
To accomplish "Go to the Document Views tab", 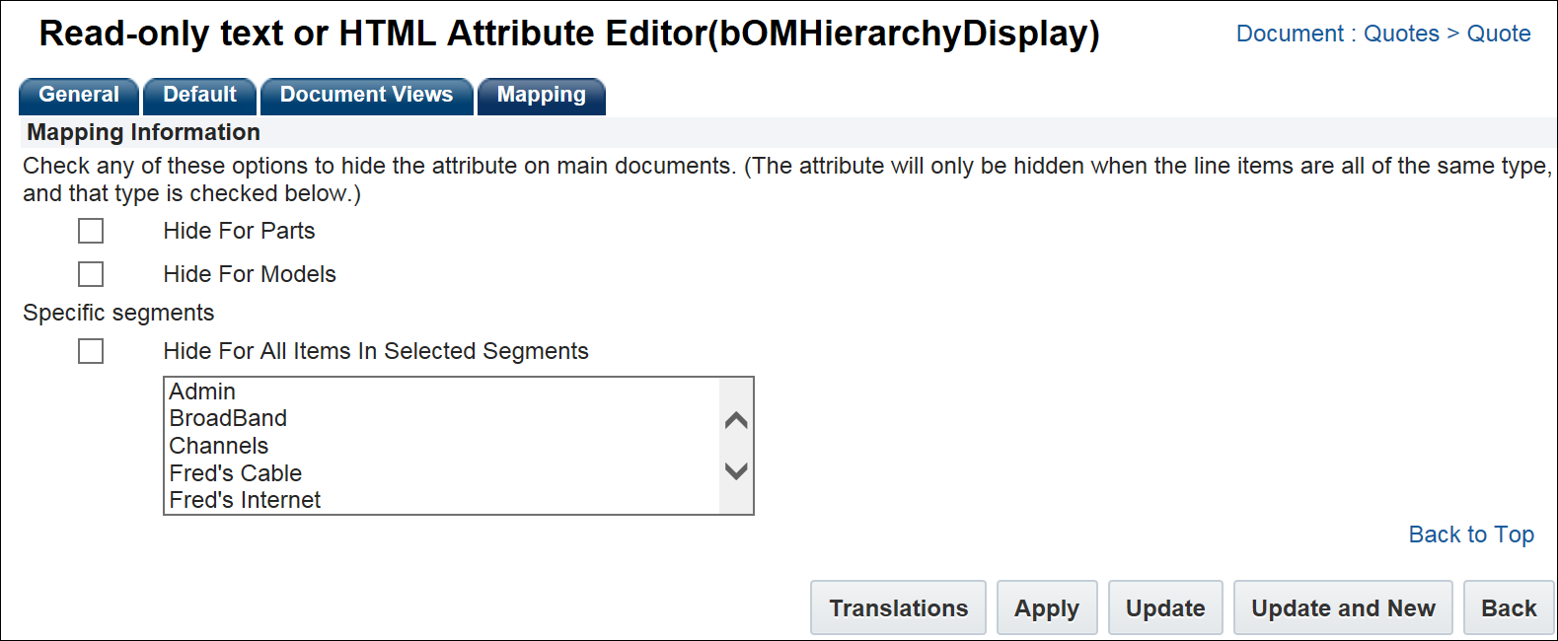I will pos(366,96).
